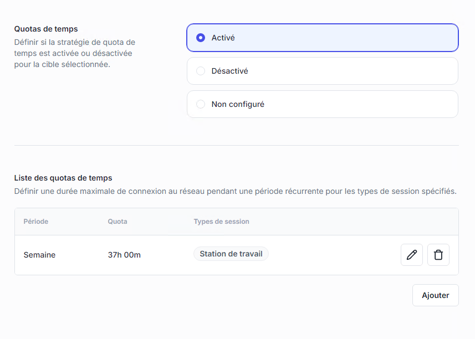Click the Quota column header

118,222
